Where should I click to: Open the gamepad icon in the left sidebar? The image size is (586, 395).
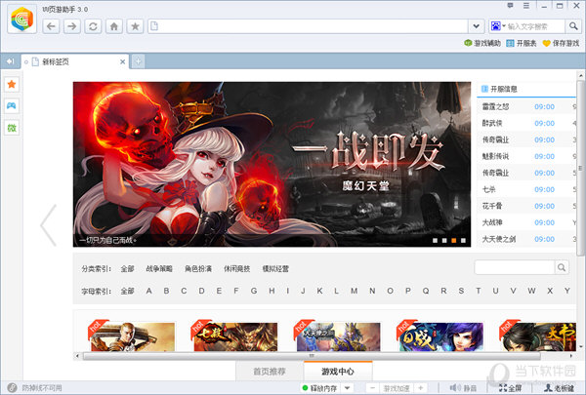(12, 106)
